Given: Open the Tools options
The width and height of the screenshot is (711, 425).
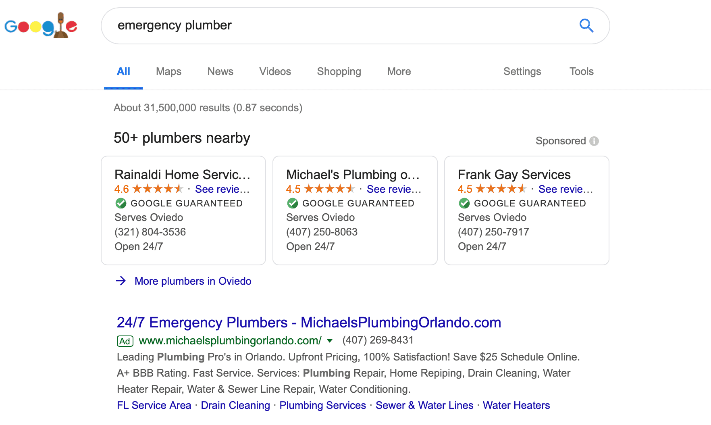Looking at the screenshot, I should click(x=581, y=72).
